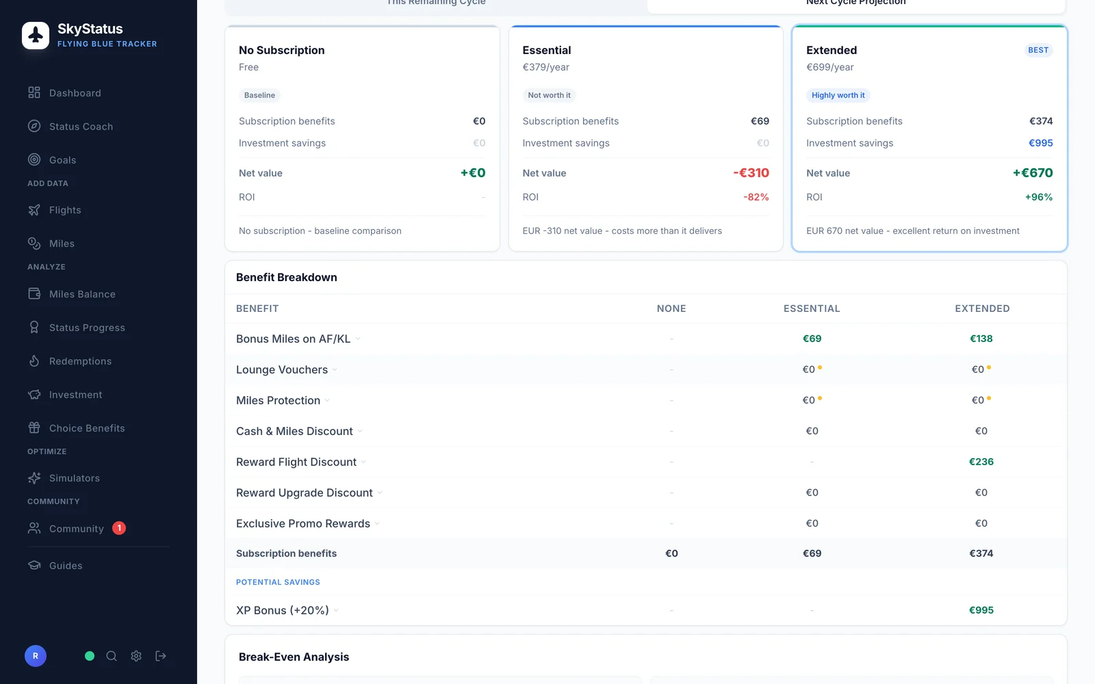Click yellow dot beside Extended Miles Protection value

pyautogui.click(x=989, y=398)
